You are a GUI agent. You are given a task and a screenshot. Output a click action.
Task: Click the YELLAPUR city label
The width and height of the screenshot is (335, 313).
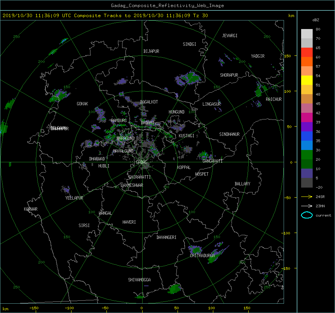click(74, 198)
